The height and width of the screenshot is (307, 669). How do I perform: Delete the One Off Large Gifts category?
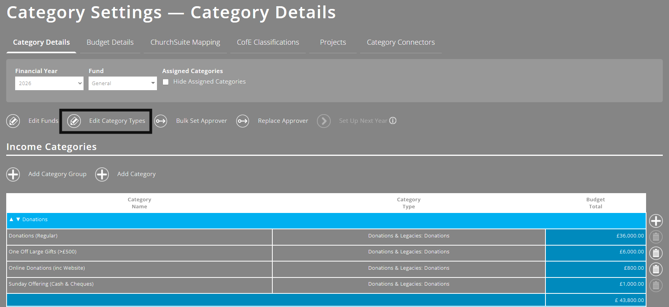656,253
